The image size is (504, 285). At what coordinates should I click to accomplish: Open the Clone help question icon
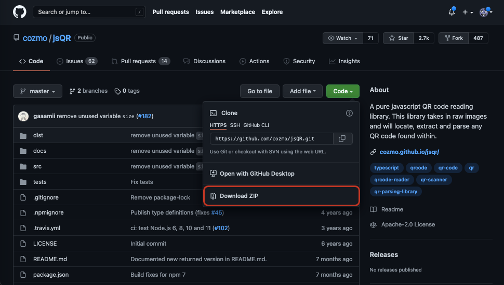click(x=349, y=113)
